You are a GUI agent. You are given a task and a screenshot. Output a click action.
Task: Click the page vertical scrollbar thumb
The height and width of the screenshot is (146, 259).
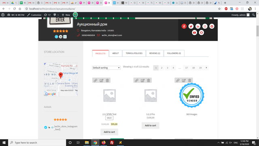click(257, 31)
